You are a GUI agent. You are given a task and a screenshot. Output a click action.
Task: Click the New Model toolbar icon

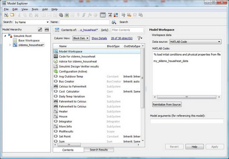pyautogui.click(x=6, y=15)
